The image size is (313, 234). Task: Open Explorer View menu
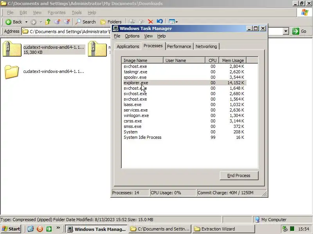click(x=37, y=12)
